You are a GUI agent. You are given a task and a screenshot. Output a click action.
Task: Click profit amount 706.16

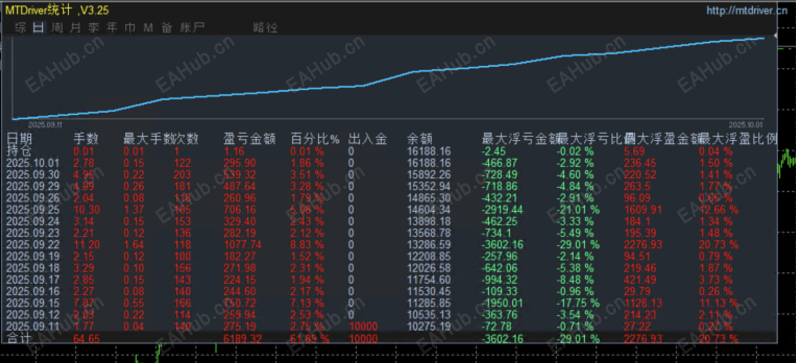(x=240, y=210)
